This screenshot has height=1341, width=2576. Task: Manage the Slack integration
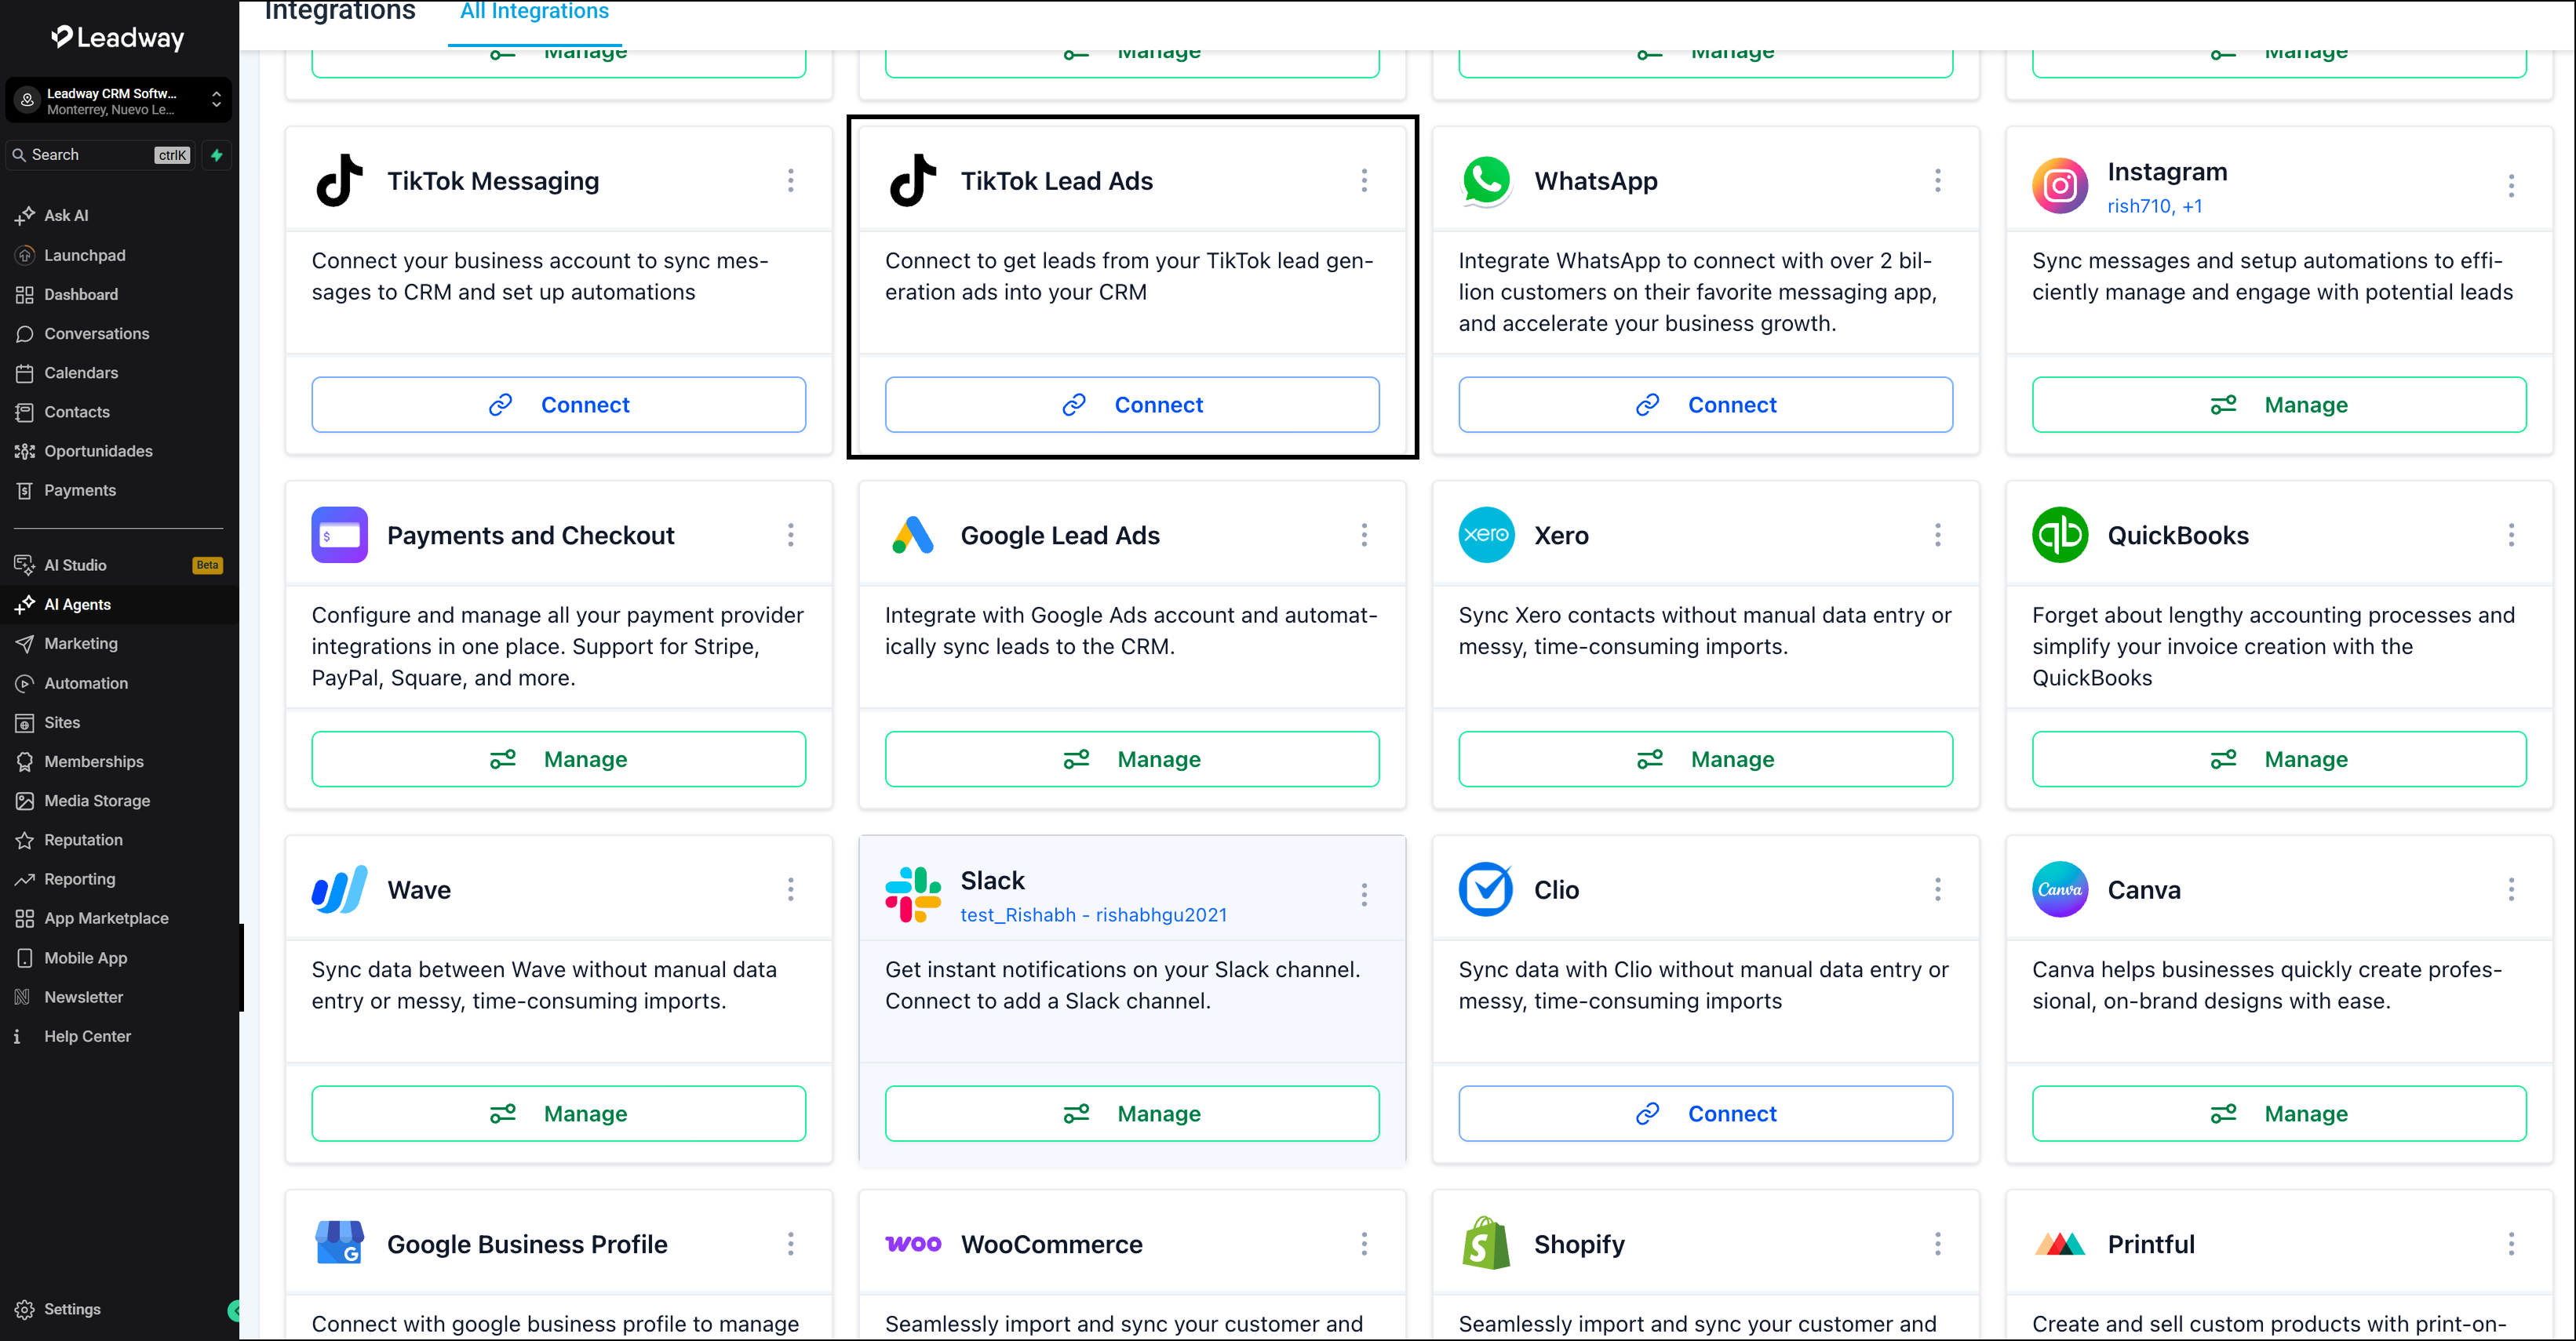point(1132,1114)
